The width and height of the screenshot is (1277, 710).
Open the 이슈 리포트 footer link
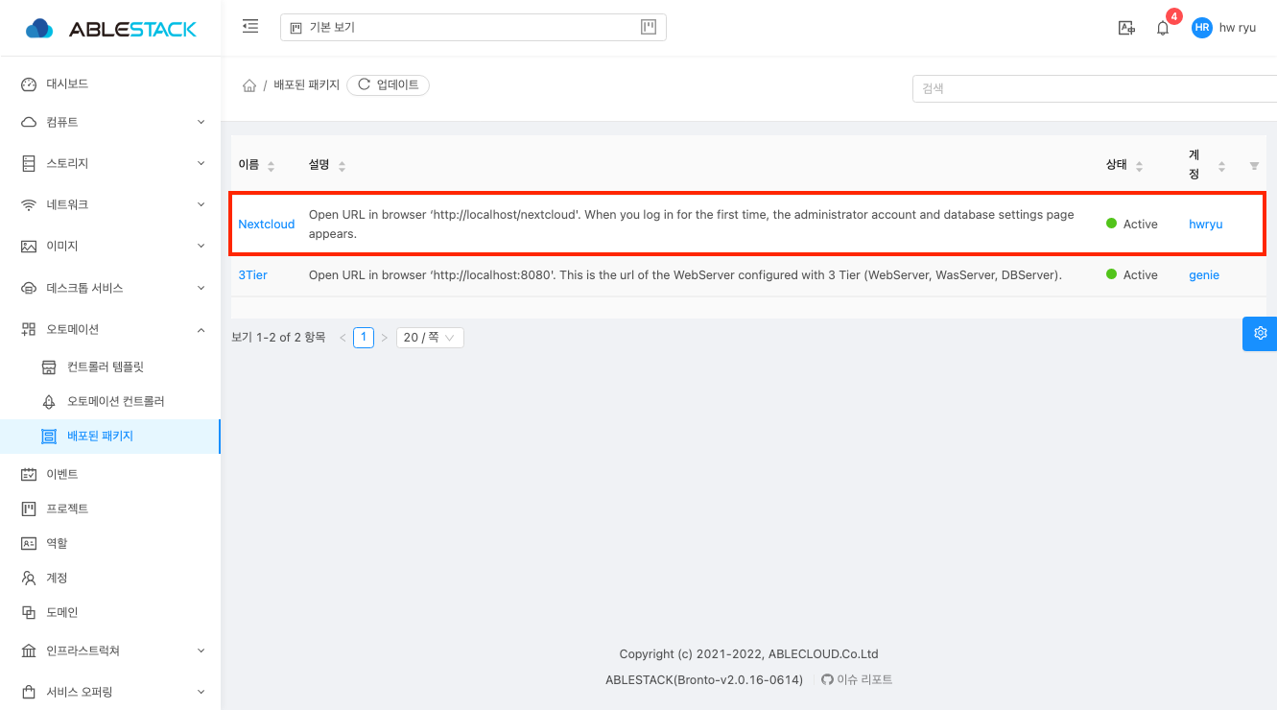[x=864, y=680]
